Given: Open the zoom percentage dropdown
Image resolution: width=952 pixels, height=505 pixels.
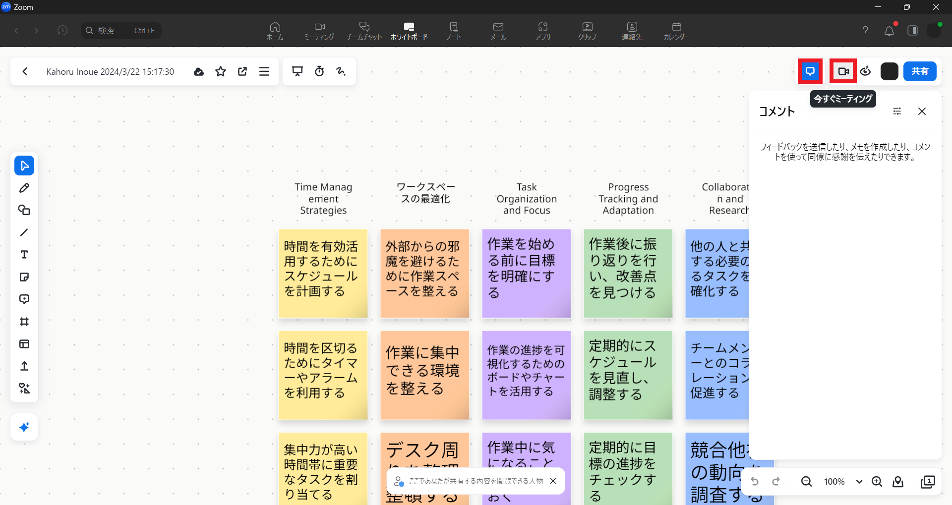Looking at the screenshot, I should pyautogui.click(x=859, y=482).
